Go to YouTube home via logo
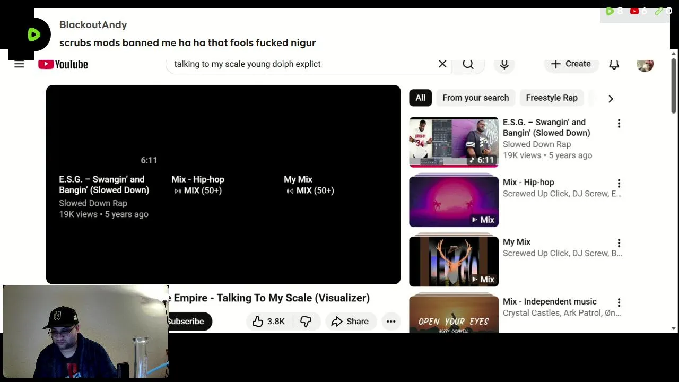The width and height of the screenshot is (679, 382). click(63, 64)
